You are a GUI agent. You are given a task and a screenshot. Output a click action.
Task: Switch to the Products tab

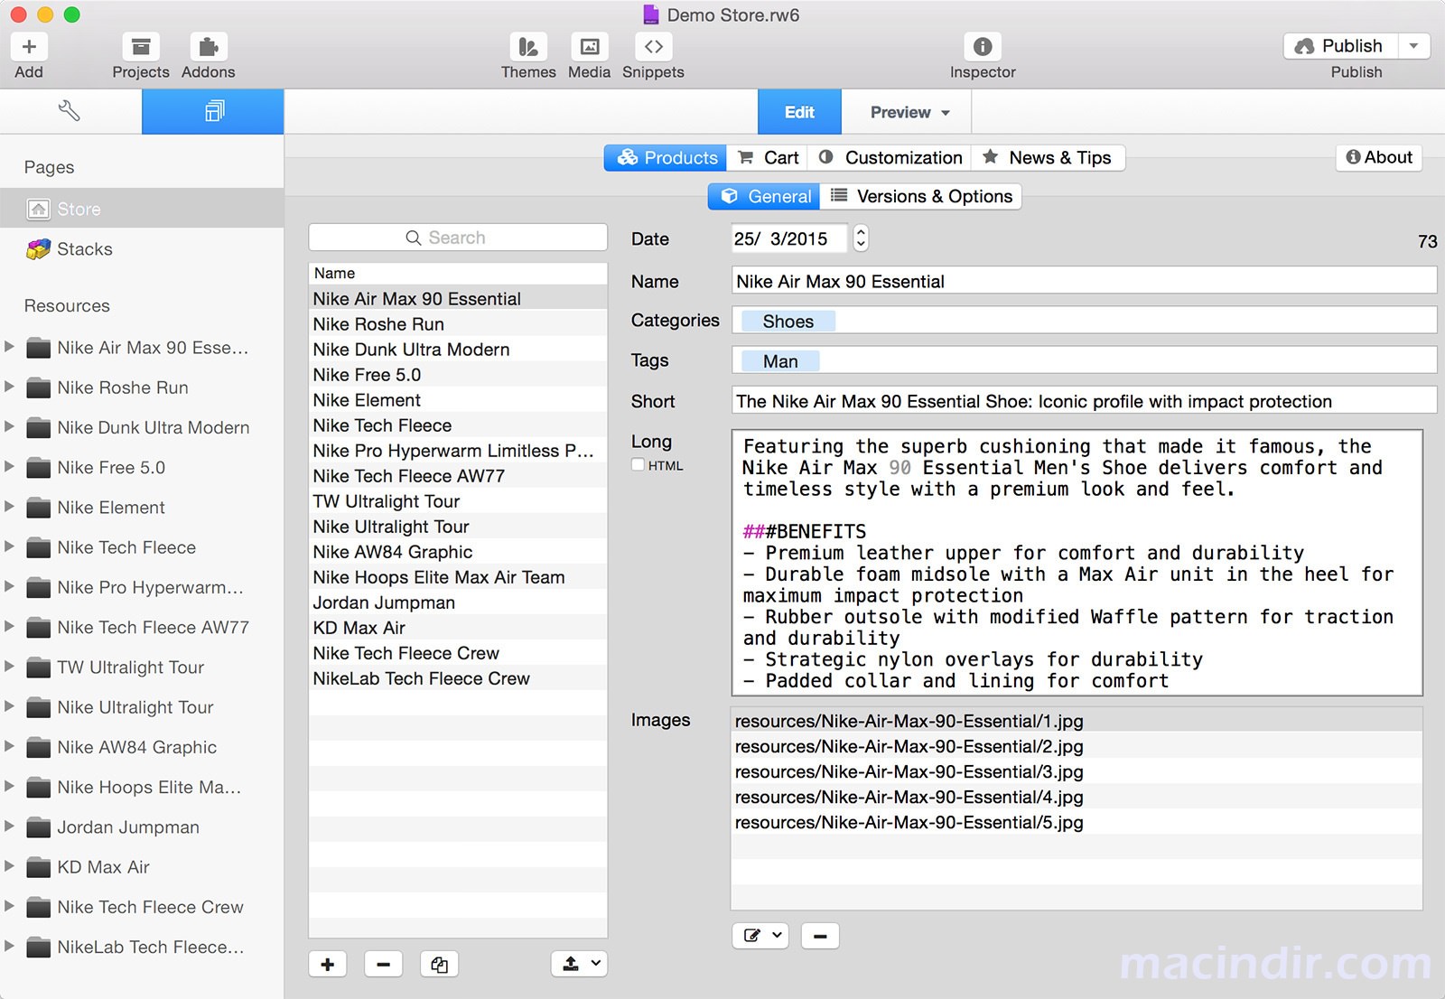click(666, 158)
